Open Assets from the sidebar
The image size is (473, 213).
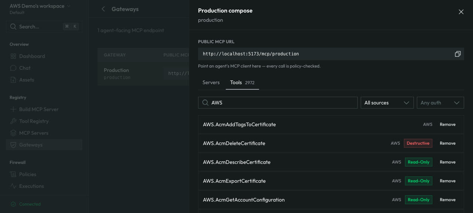(44, 80)
